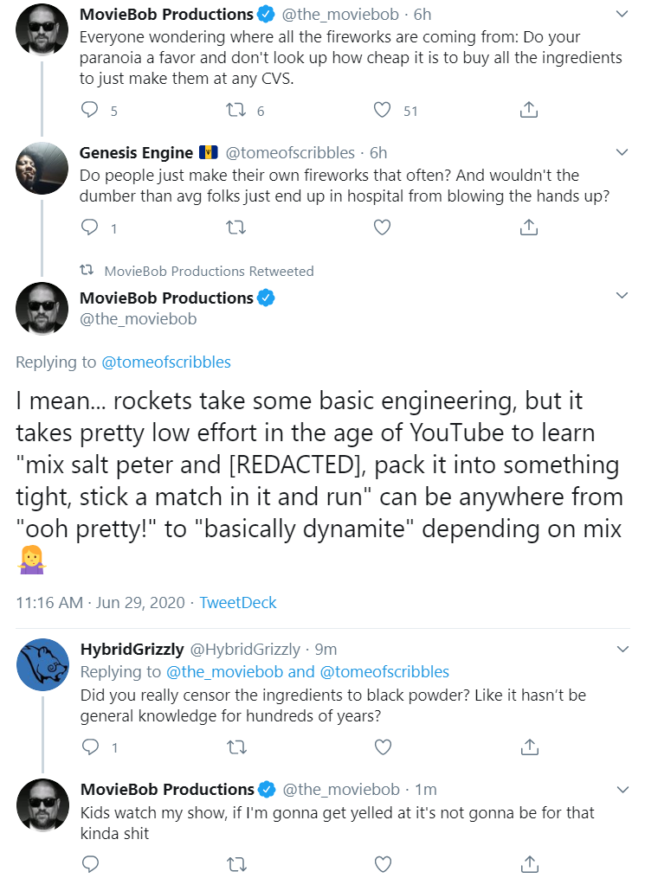Reply to Genesis Engine's tweet
This screenshot has height=878, width=645.
[90, 227]
